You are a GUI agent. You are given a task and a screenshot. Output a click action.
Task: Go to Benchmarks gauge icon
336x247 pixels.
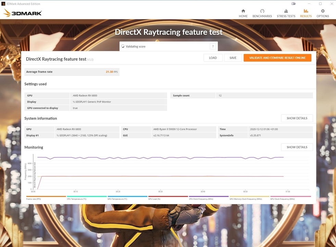coord(262,11)
